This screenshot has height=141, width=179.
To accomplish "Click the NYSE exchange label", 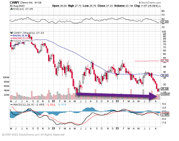I will 38,3.
